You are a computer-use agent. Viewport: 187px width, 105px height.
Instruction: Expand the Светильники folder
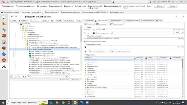pyautogui.click(x=23, y=32)
